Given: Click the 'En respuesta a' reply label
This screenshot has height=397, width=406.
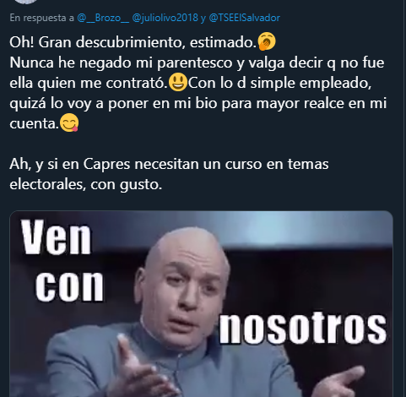Looking at the screenshot, I should pyautogui.click(x=41, y=18).
